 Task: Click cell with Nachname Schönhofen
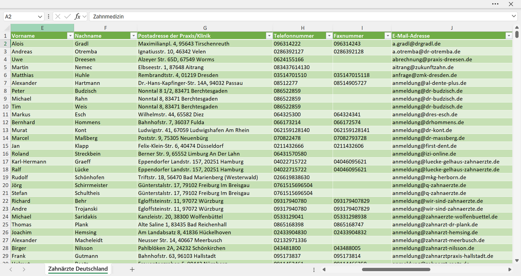tap(105, 178)
